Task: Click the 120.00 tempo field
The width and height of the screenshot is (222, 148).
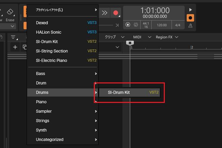Action: (x=162, y=25)
